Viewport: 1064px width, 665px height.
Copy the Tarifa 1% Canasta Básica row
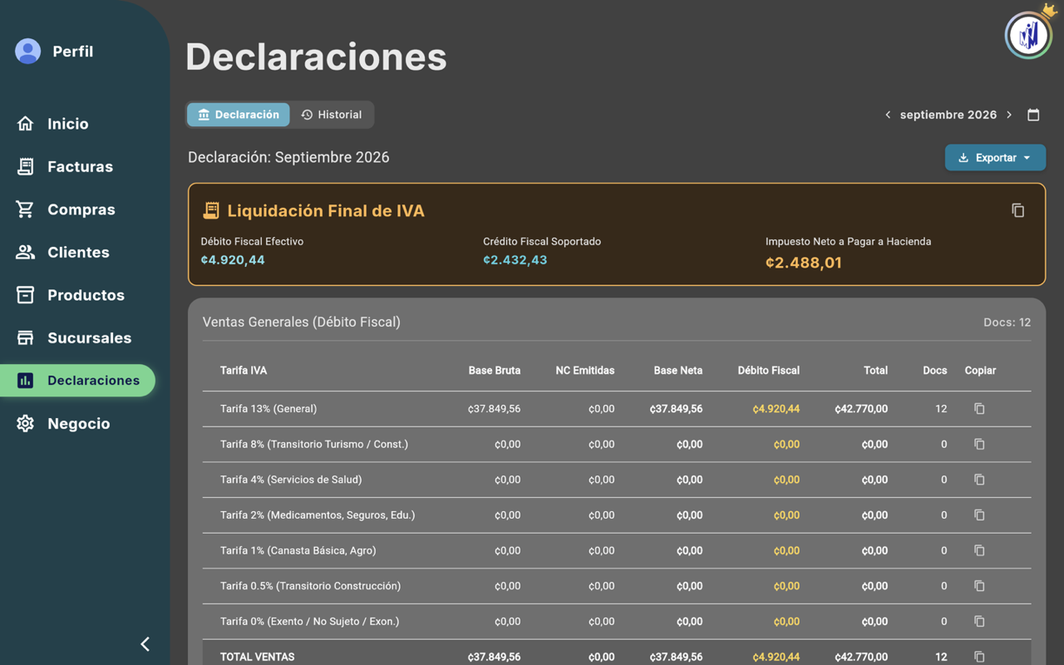[x=979, y=550]
